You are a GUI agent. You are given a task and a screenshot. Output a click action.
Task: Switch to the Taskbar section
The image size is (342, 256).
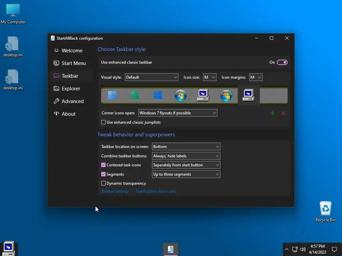pyautogui.click(x=72, y=76)
